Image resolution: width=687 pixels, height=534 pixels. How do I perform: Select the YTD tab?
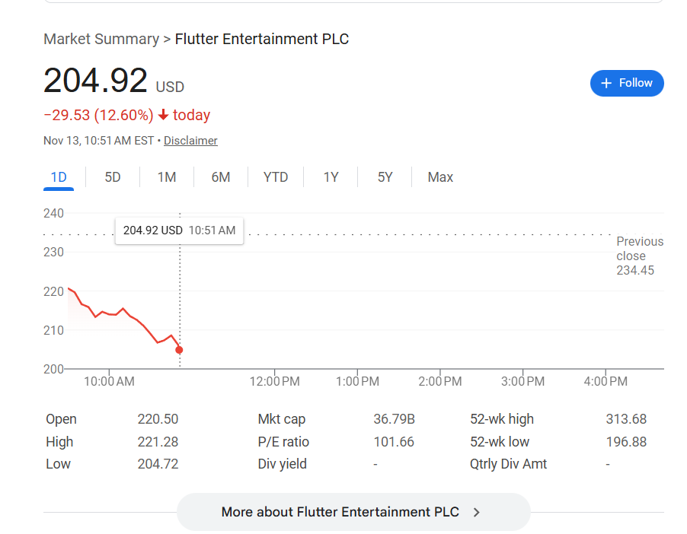point(276,177)
